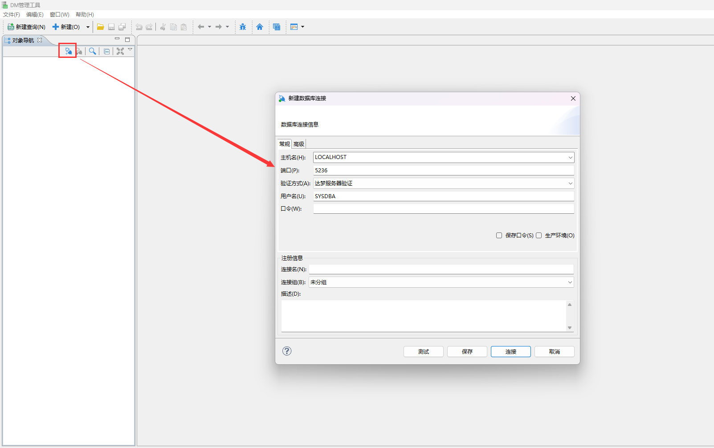The height and width of the screenshot is (448, 714).
Task: Click the 描述 text area
Action: (x=424, y=316)
